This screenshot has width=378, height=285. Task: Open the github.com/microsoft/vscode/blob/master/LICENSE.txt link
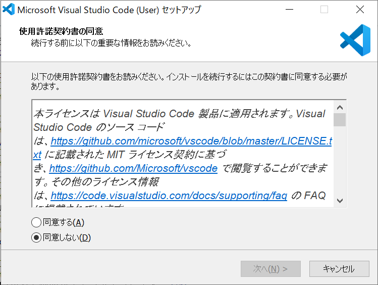[x=191, y=141]
